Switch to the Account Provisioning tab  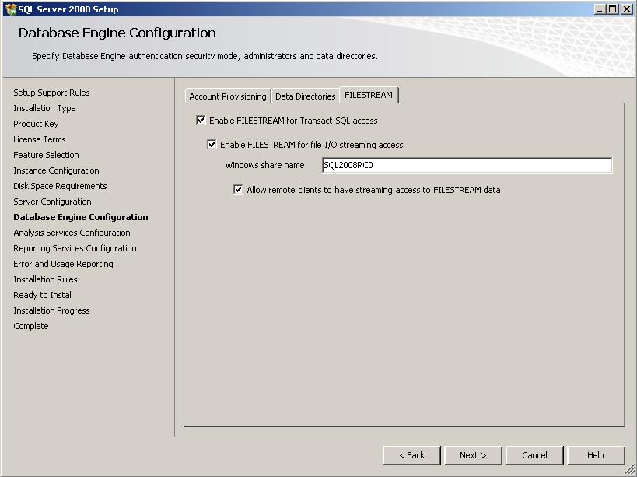(x=227, y=96)
